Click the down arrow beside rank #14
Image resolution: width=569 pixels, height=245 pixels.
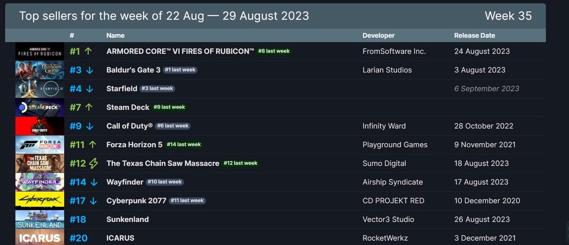point(94,182)
